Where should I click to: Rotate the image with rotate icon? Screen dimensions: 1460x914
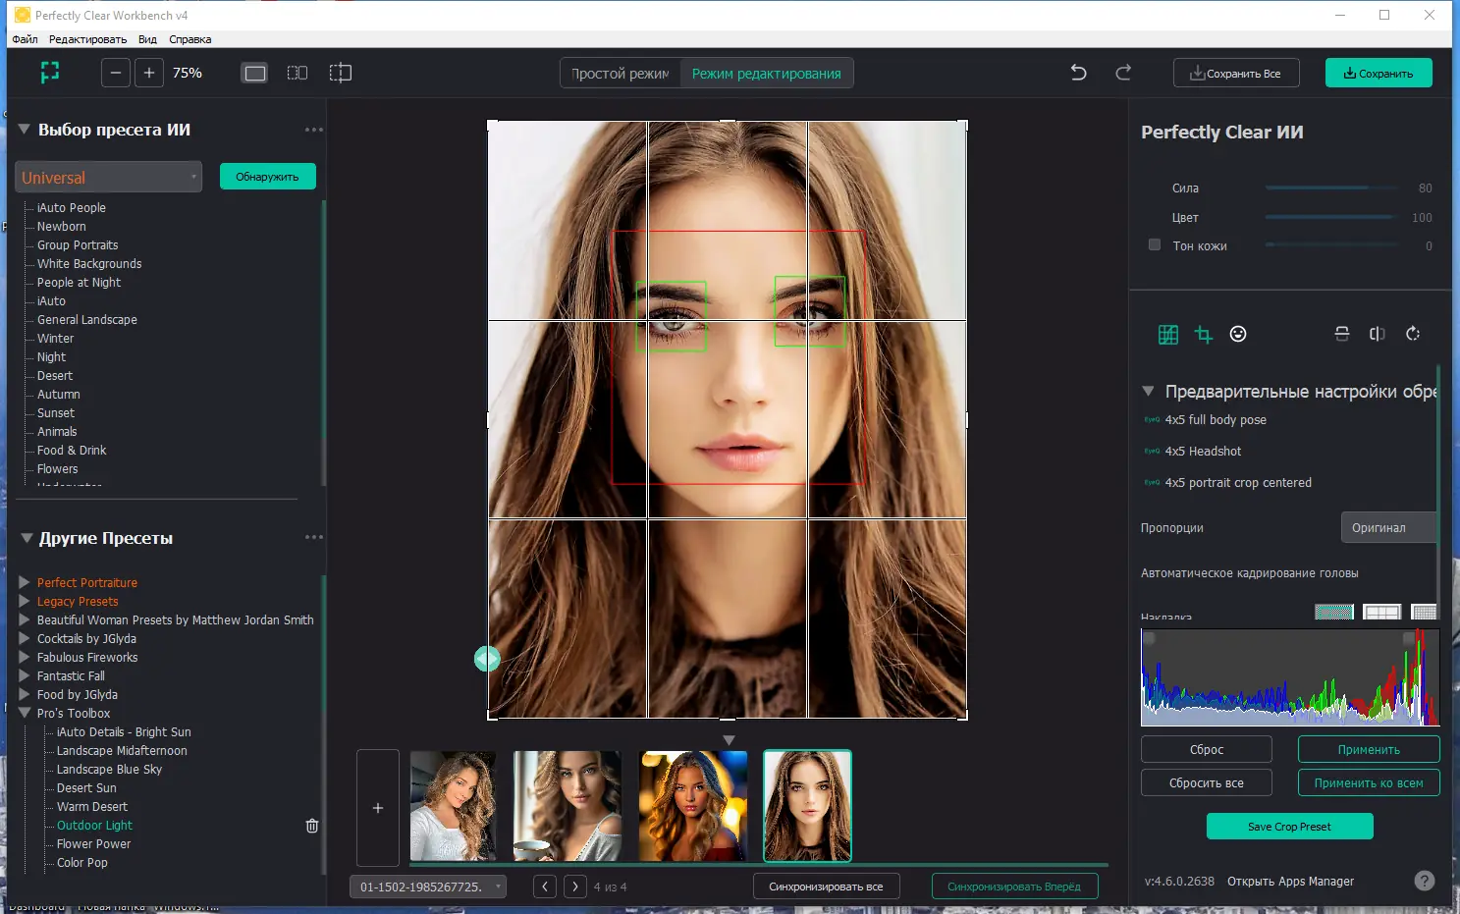[1413, 334]
